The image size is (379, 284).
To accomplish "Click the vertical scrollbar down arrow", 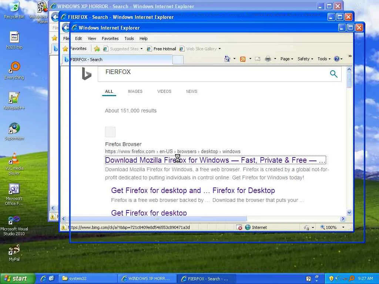I will tap(349, 213).
